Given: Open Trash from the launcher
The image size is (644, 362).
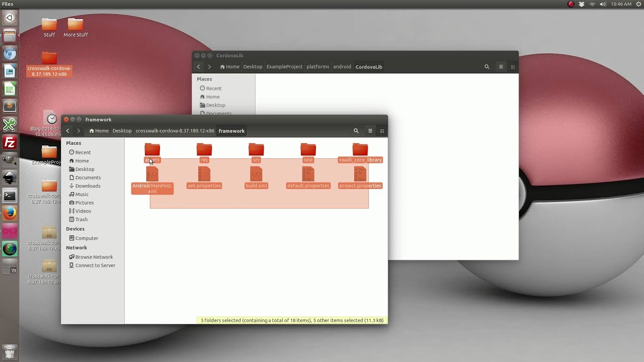Looking at the screenshot, I should 10,351.
